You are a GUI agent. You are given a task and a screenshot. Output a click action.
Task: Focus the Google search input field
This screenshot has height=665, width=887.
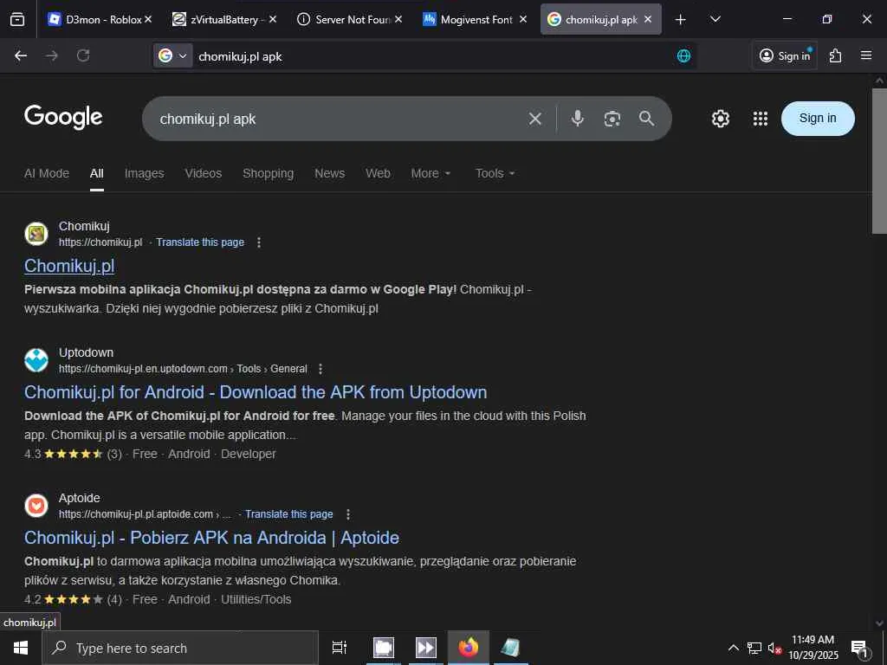(x=340, y=119)
